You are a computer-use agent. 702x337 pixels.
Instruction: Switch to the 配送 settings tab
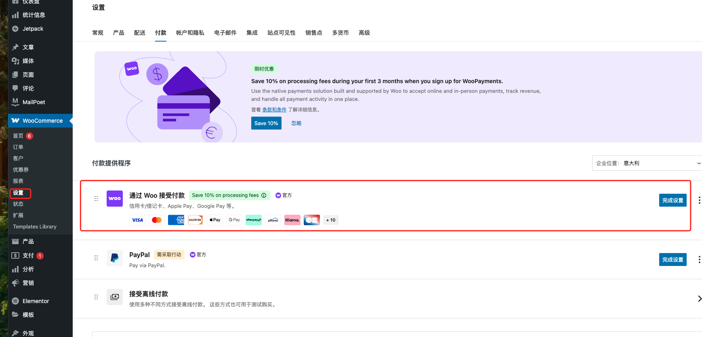[140, 33]
